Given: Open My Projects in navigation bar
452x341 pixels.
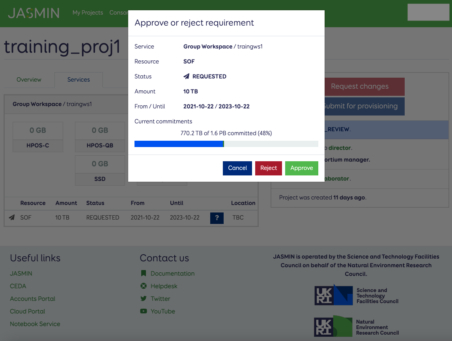Looking at the screenshot, I should coord(88,13).
